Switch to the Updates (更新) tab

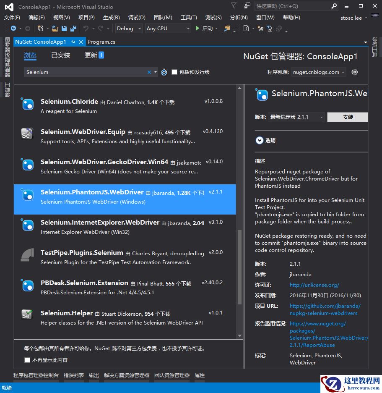coord(94,55)
